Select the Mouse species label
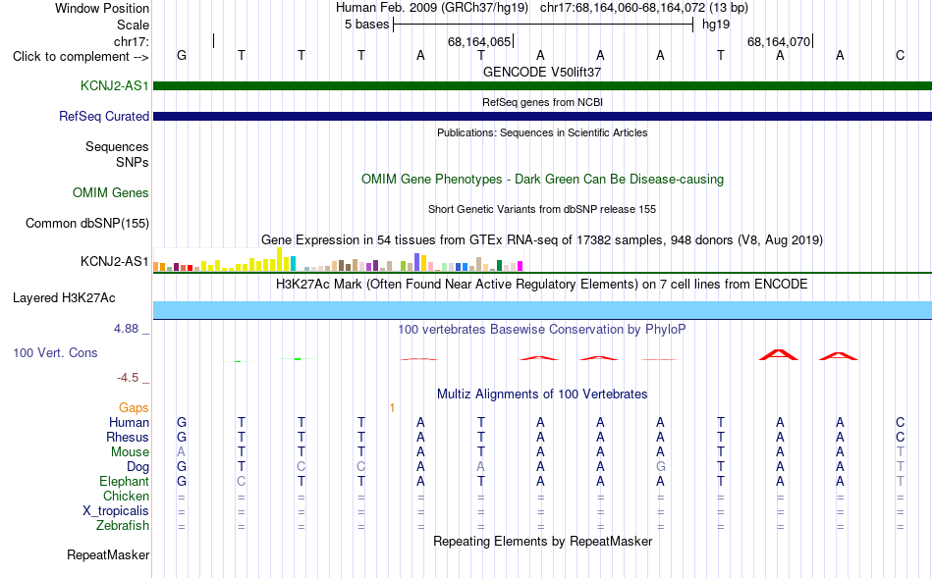Viewport: 933px width, 578px height. click(130, 452)
